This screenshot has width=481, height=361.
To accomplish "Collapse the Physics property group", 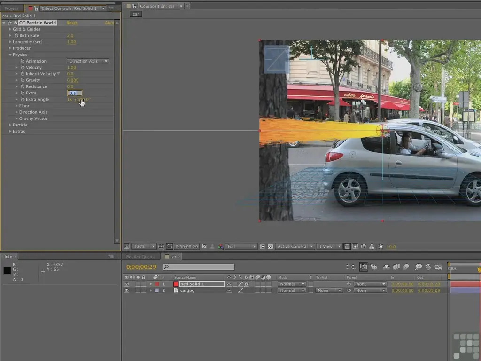I will [10, 55].
